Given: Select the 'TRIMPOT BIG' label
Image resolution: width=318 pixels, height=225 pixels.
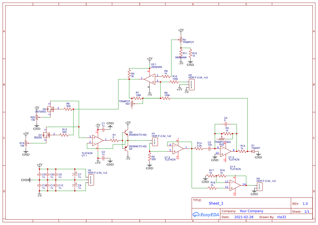Looking at the screenshot, I should (223, 142).
